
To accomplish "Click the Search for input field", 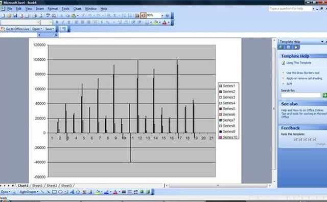I will pos(301,95).
